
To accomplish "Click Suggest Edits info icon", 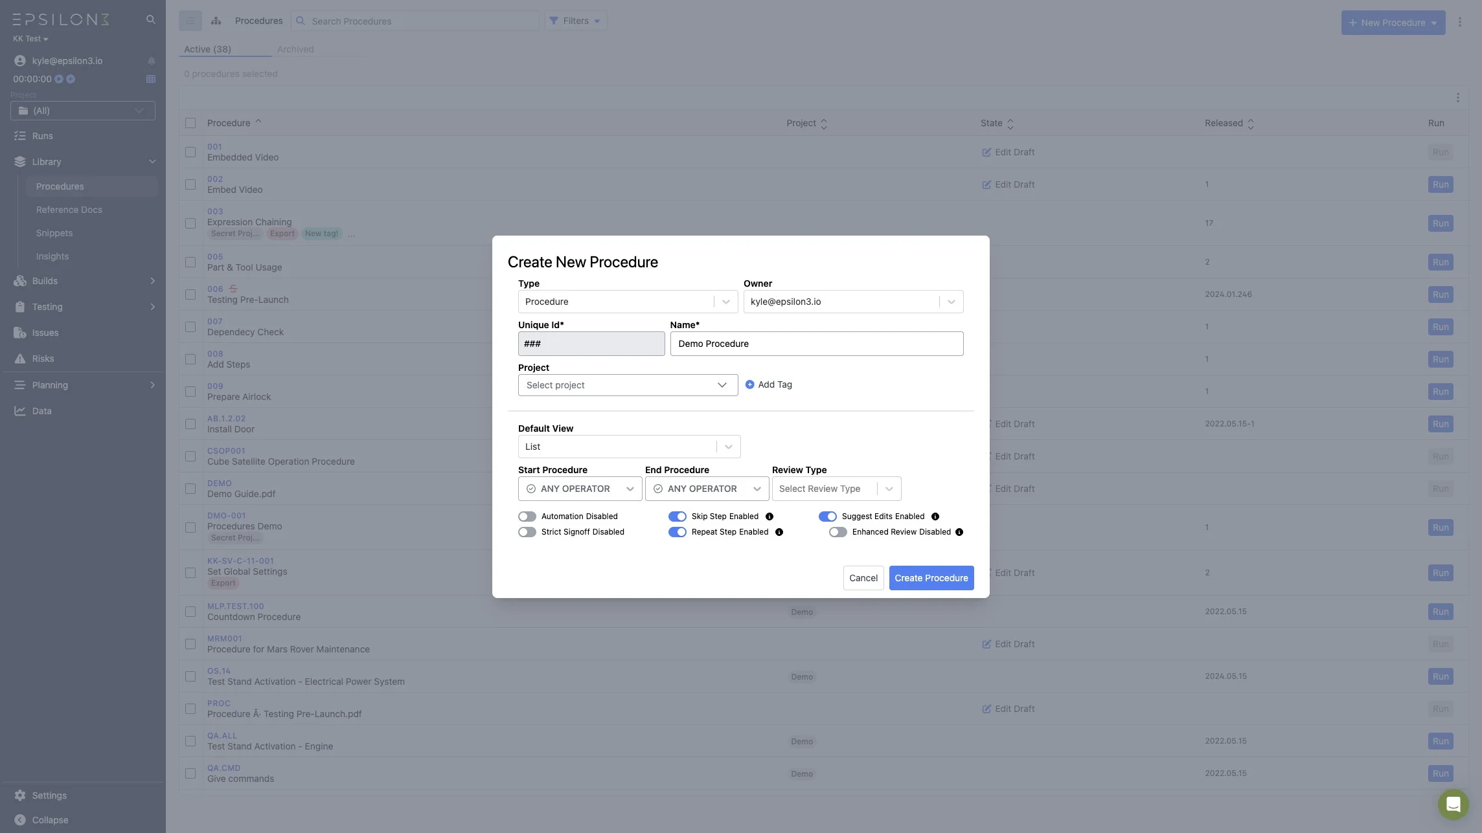I will 935,516.
